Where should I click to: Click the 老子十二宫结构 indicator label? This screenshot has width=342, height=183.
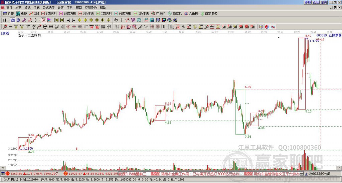[x=29, y=35]
